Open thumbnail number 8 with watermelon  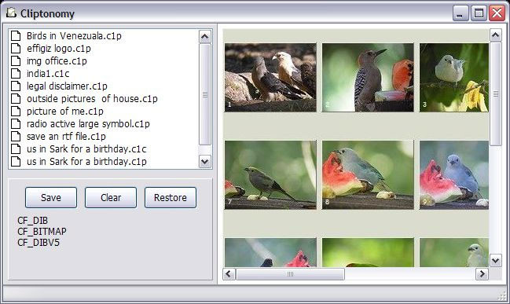pyautogui.click(x=368, y=175)
